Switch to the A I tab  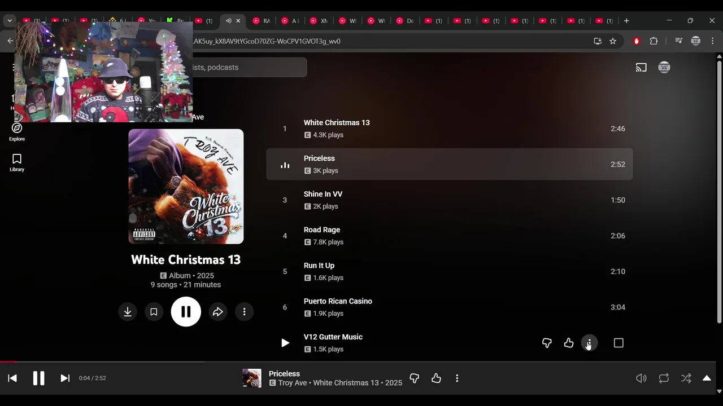pyautogui.click(x=290, y=21)
